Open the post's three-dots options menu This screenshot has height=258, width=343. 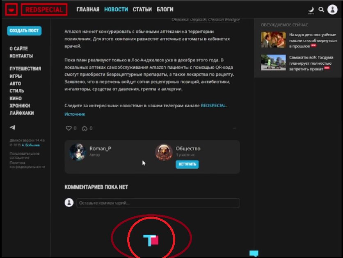[x=235, y=128]
